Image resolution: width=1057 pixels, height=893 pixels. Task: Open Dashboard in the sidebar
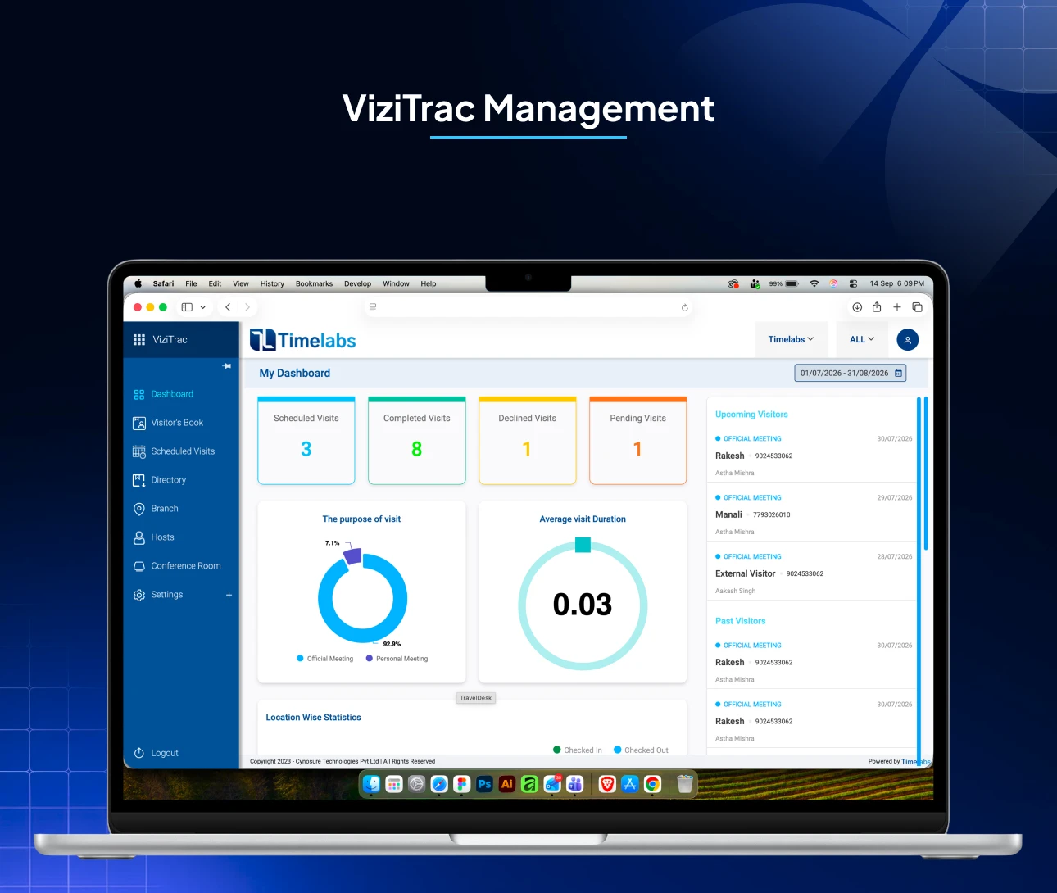pyautogui.click(x=172, y=394)
